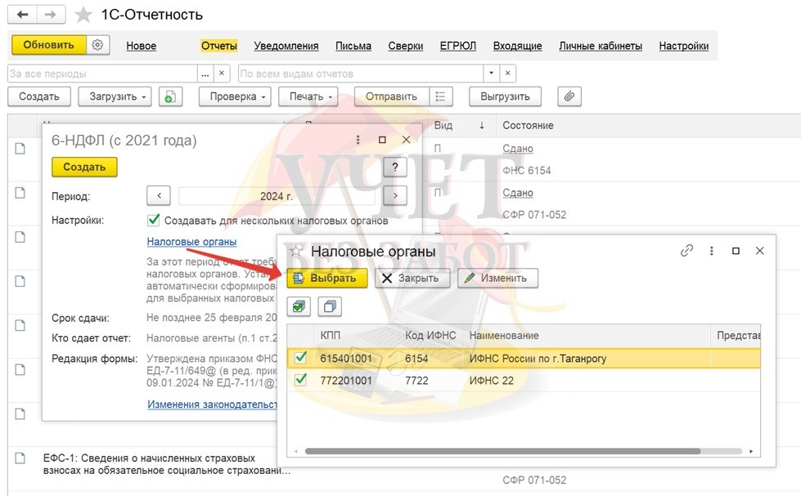Open the Настройки tab

coord(683,46)
